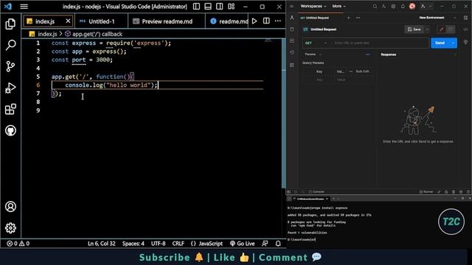Switch to the readme.md tab
This screenshot has width=472, height=265.
click(229, 21)
